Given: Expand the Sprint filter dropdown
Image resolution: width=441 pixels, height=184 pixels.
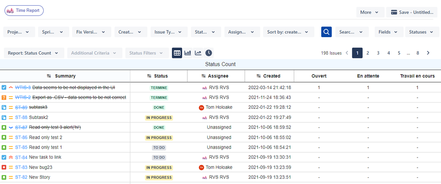Looking at the screenshot, I should point(53,32).
